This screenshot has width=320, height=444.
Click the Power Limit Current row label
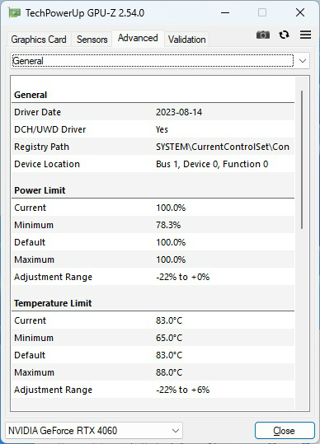(x=30, y=208)
